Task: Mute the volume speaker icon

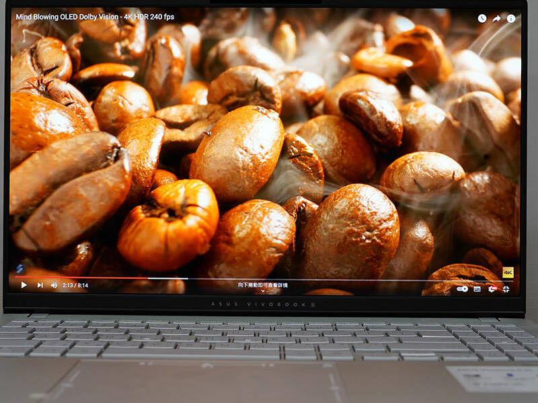Action: coord(54,285)
